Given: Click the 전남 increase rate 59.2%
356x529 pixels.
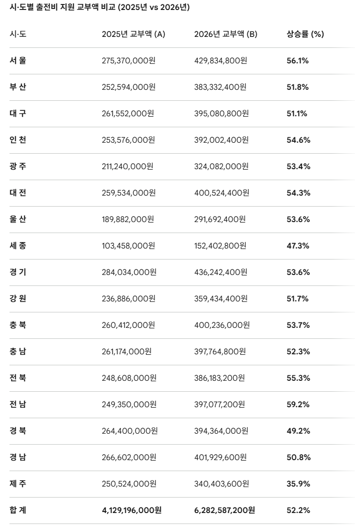Looking at the screenshot, I should [298, 405].
